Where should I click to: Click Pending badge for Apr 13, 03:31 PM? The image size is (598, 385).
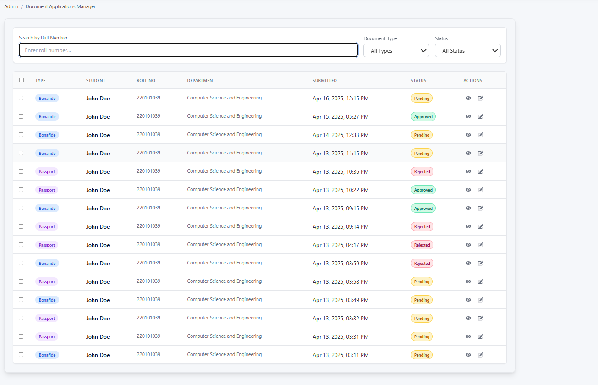tap(422, 336)
